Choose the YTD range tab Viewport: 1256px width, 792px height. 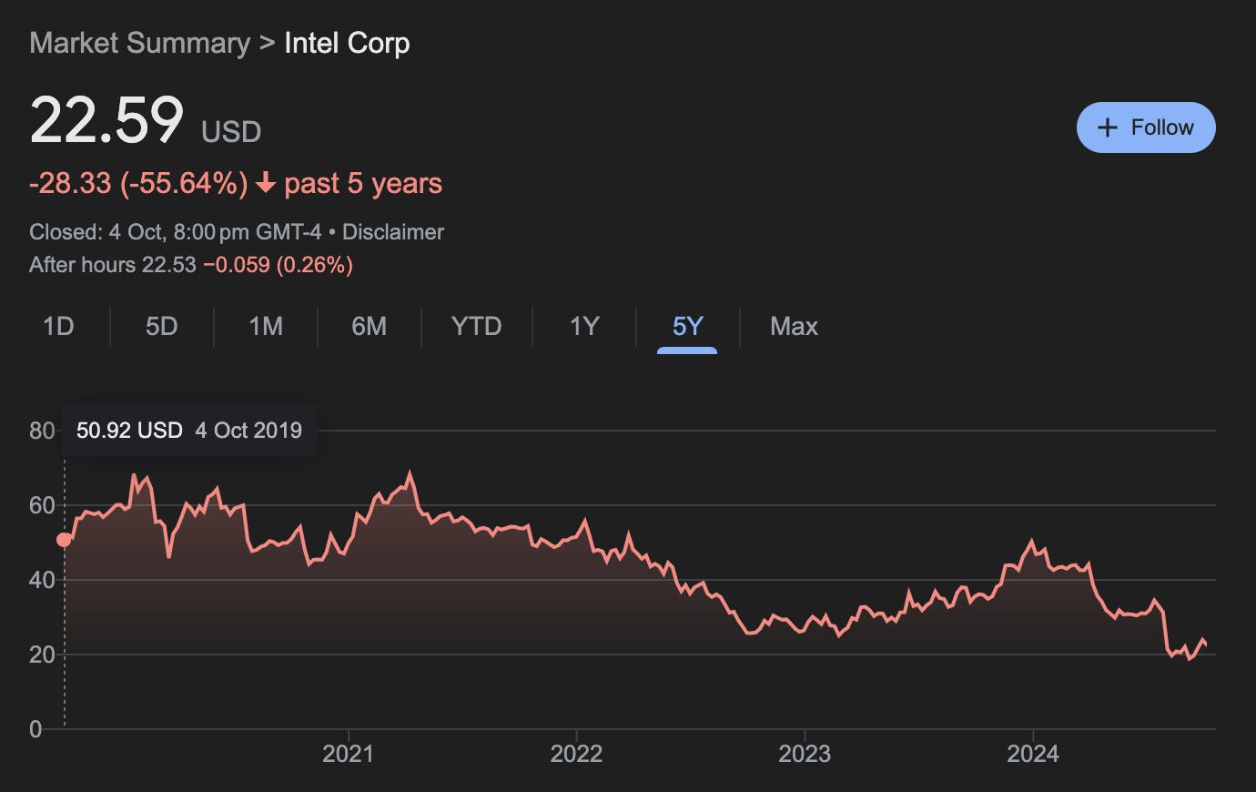tap(477, 326)
